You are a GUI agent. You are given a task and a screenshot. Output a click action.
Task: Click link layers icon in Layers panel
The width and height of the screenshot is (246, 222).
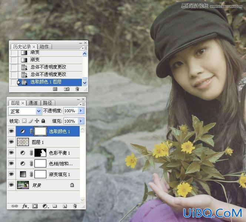pyautogui.click(x=14, y=206)
